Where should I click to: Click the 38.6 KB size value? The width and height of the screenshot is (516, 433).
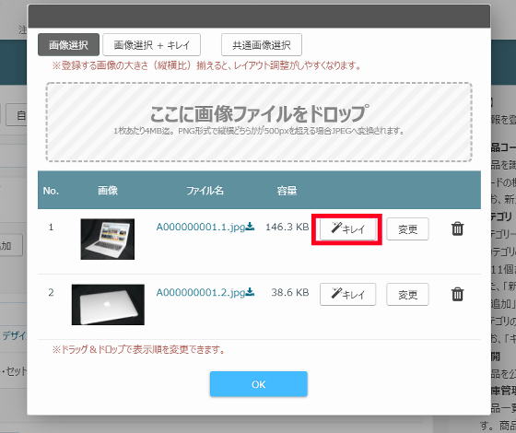290,293
